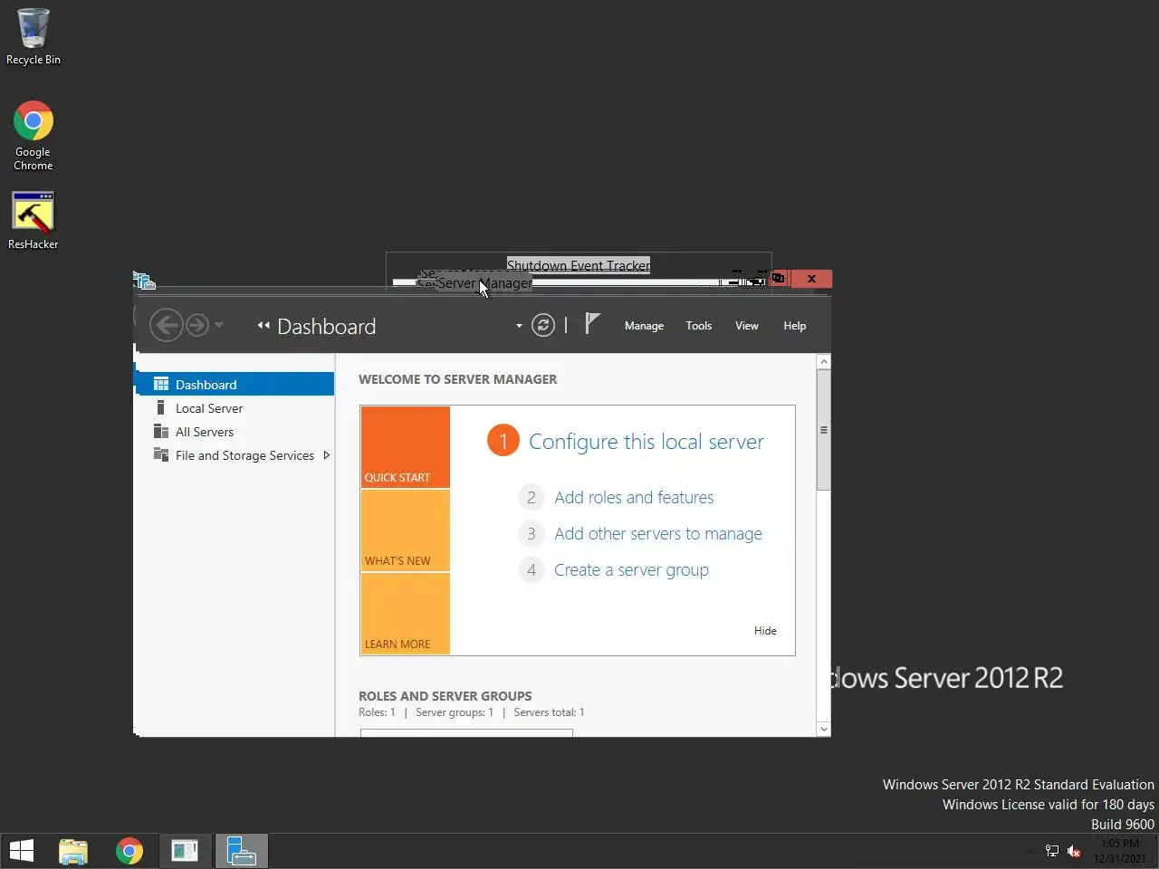
Task: Open File Explorer from the taskbar
Action: tap(73, 851)
